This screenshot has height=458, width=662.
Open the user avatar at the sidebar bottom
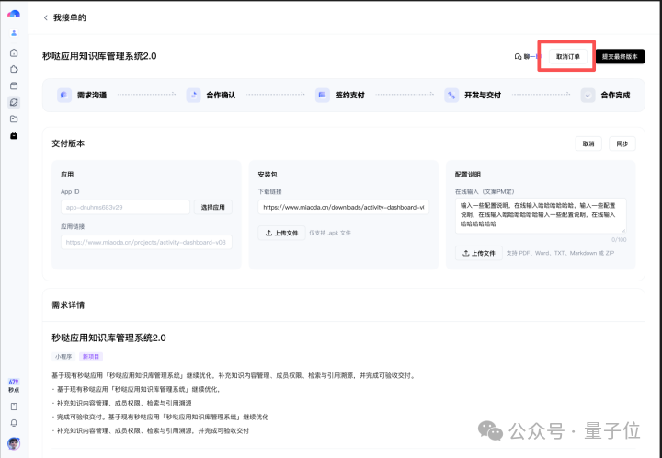tap(14, 443)
